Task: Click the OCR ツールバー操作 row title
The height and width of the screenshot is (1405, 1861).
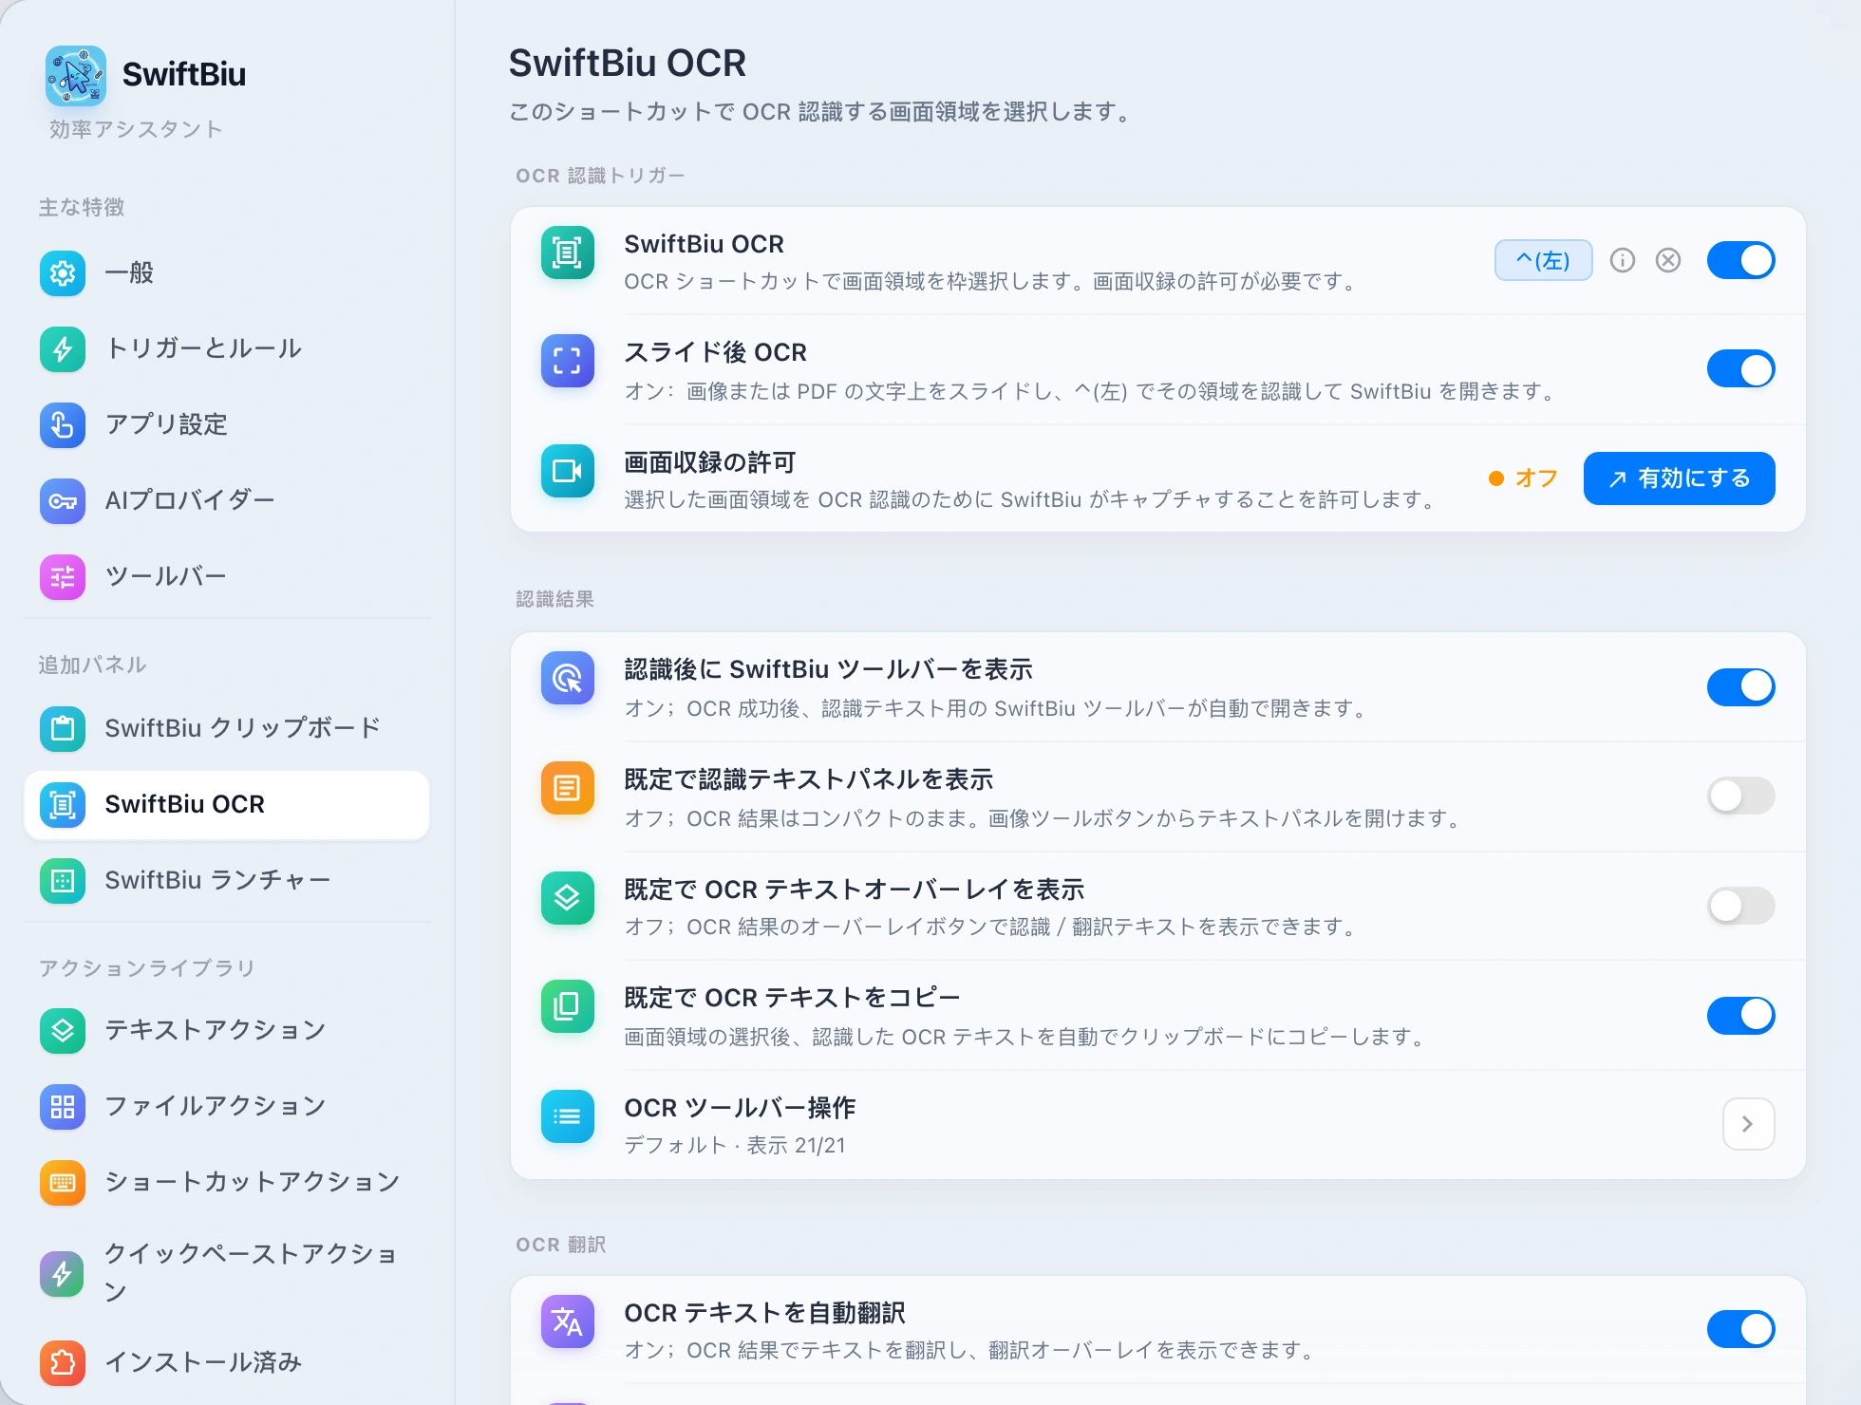Action: coord(740,1108)
